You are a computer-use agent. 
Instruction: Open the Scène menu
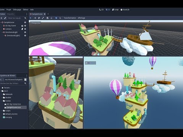pyautogui.click(x=2, y=10)
